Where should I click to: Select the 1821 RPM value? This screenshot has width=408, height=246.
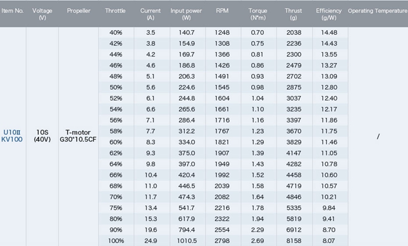pos(222,142)
